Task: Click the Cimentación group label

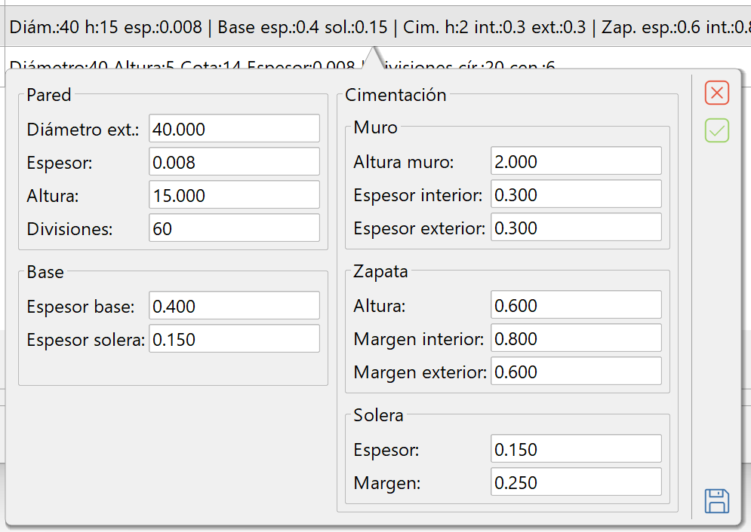Action: point(396,95)
